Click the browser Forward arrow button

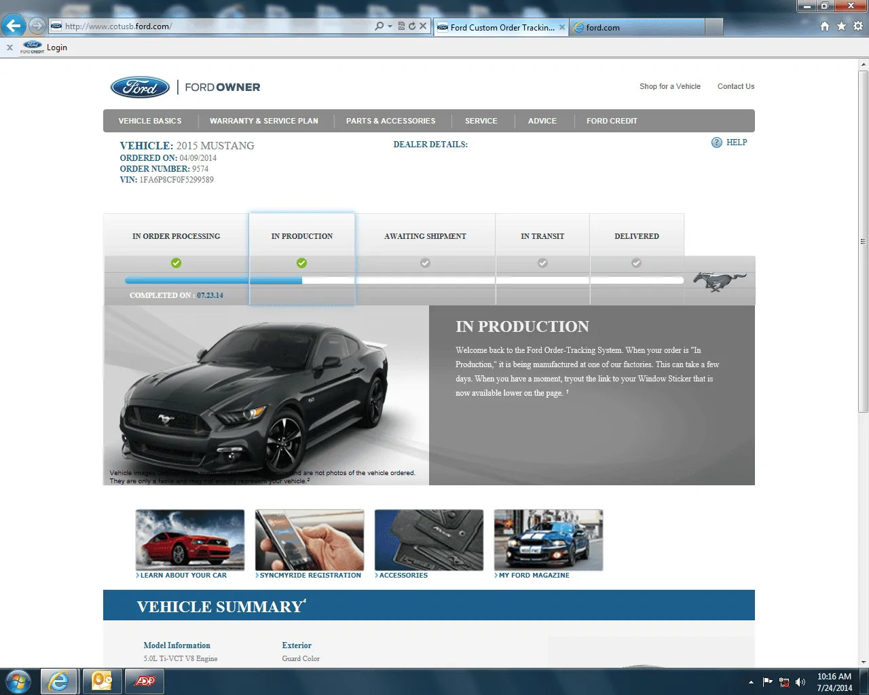pyautogui.click(x=37, y=26)
